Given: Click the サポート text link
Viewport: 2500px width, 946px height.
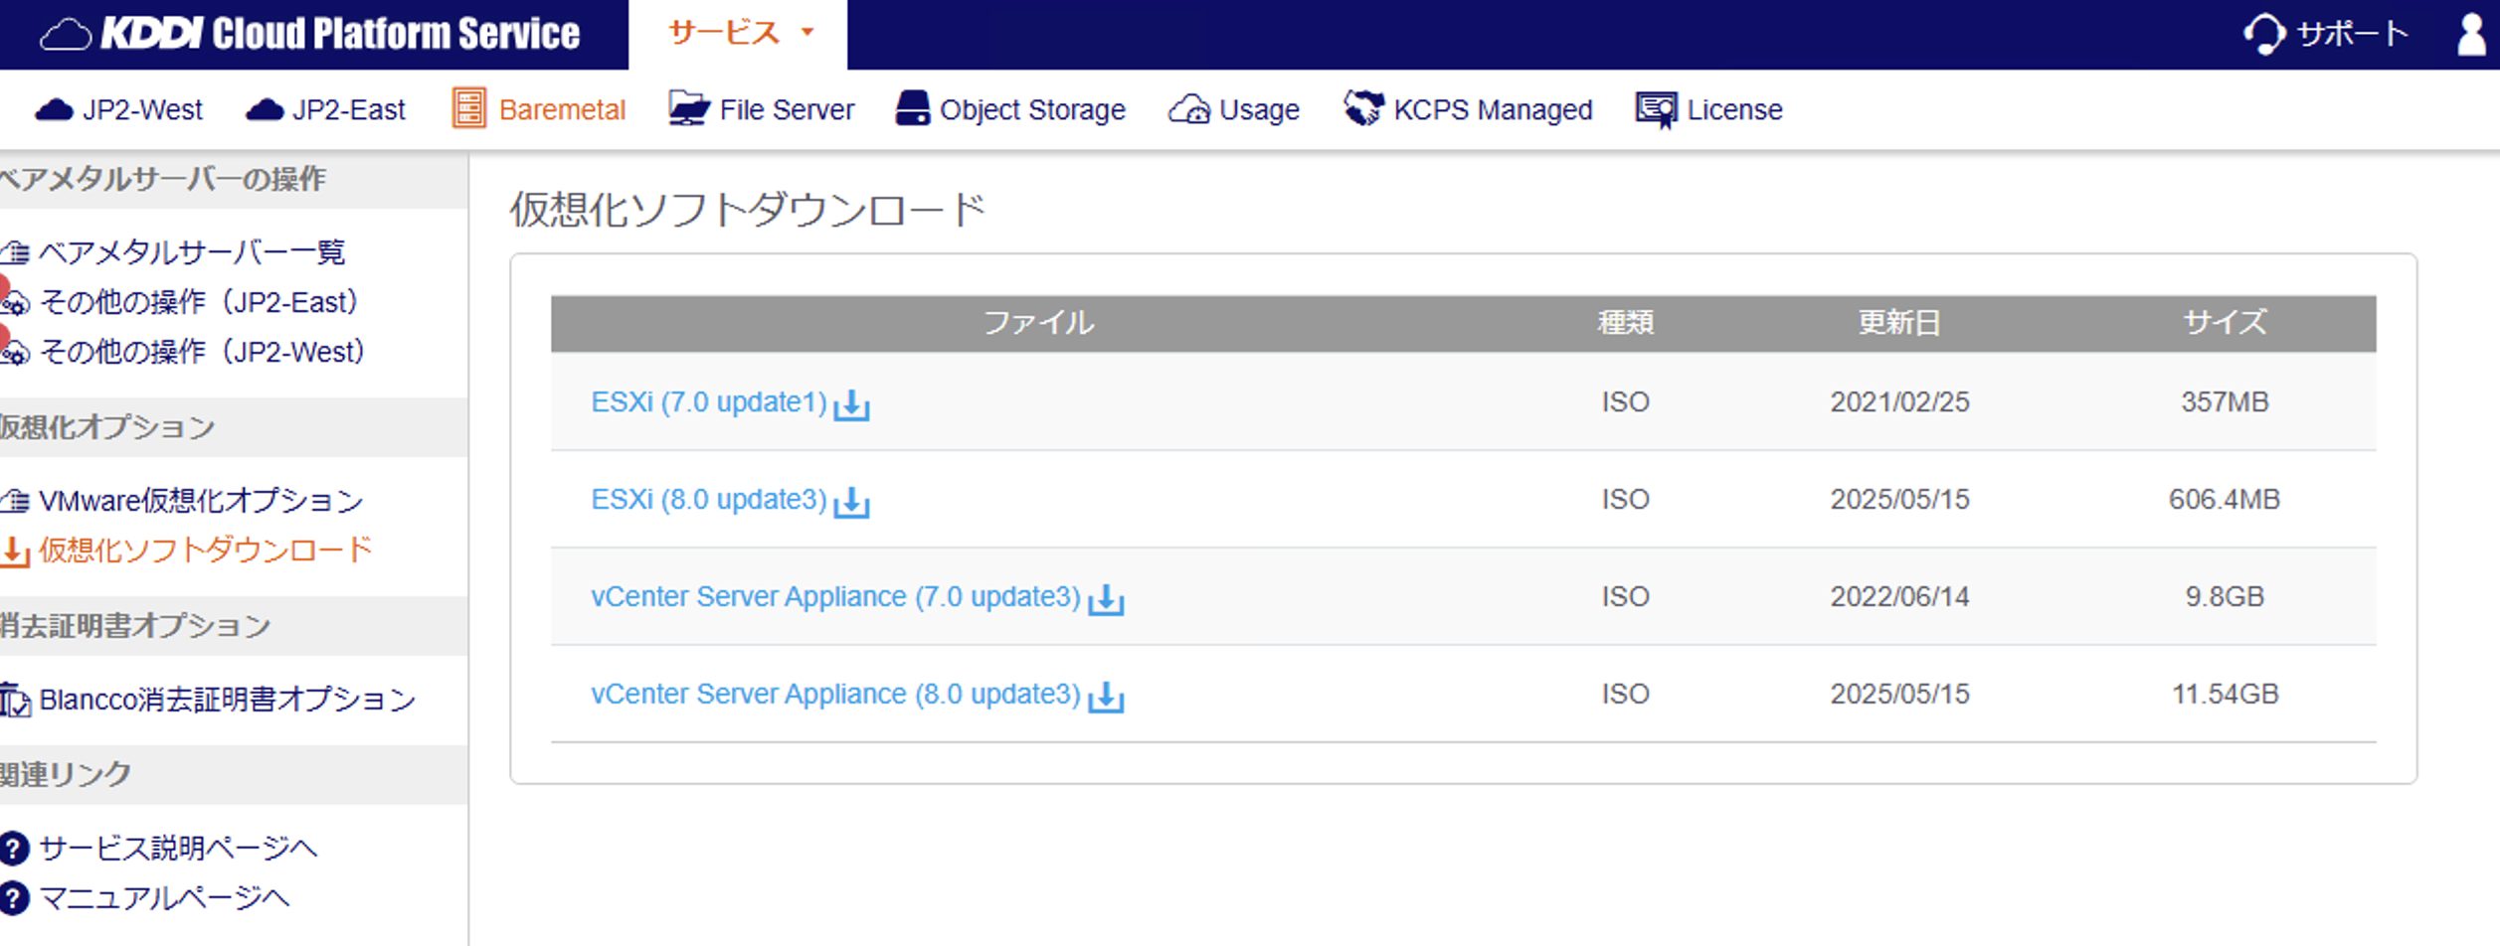Looking at the screenshot, I should pyautogui.click(x=2353, y=34).
